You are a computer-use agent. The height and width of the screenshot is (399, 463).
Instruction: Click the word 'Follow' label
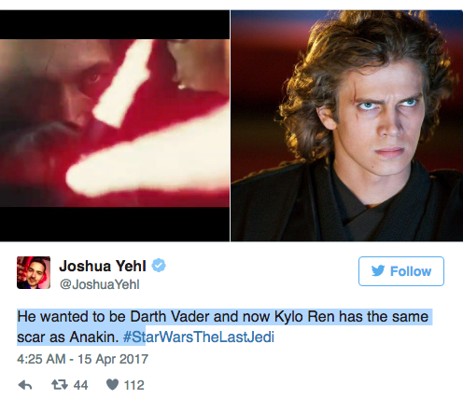point(411,271)
